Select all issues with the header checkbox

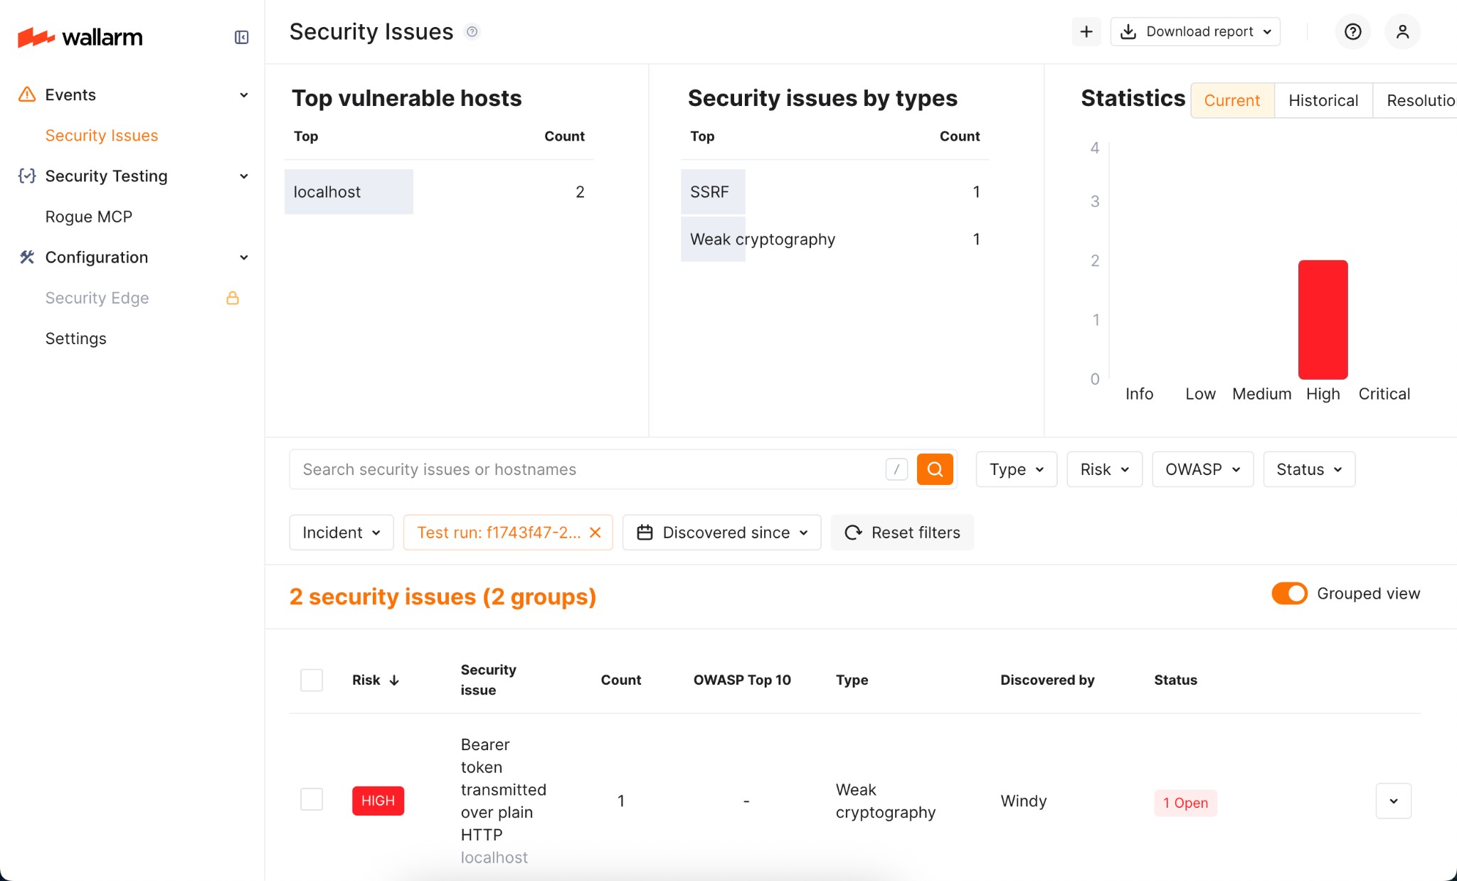coord(311,679)
